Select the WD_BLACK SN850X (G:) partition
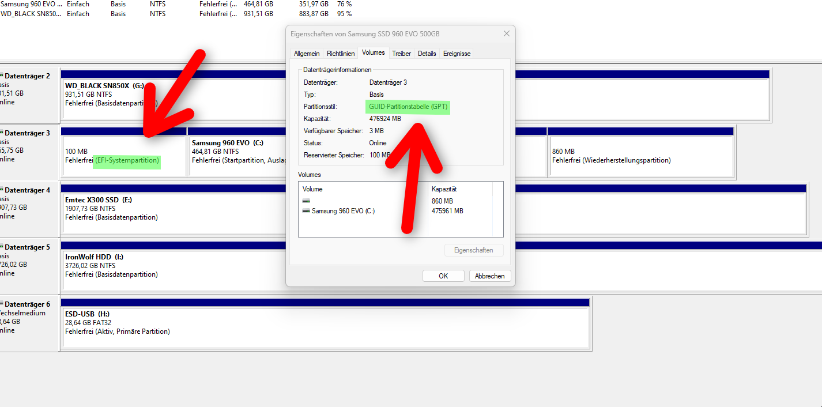Viewport: 822px width, 407px height. (415, 100)
